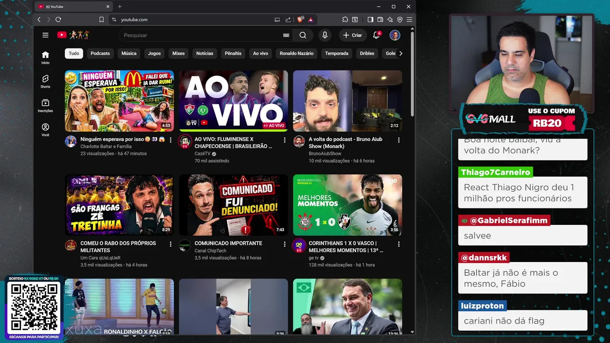Click the search magnifier button

[303, 35]
